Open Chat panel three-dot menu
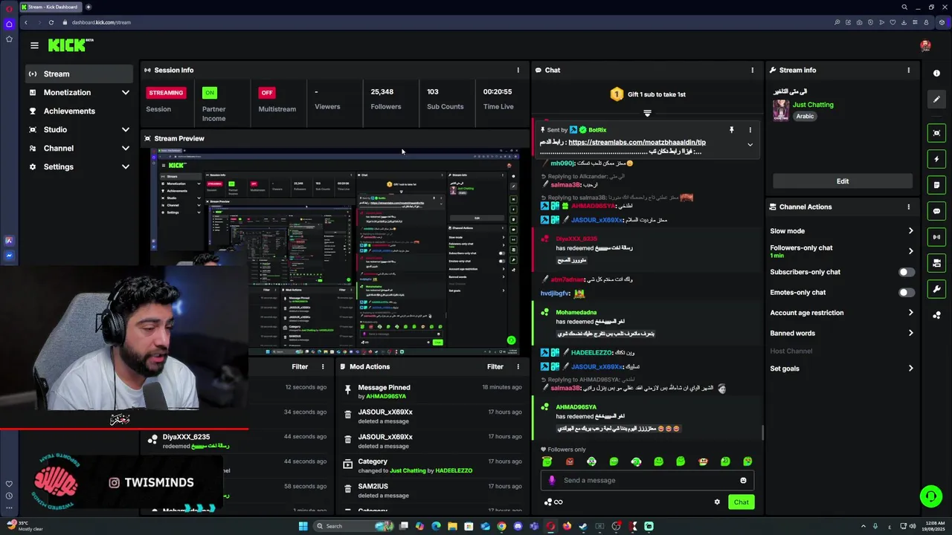952x535 pixels. [752, 70]
